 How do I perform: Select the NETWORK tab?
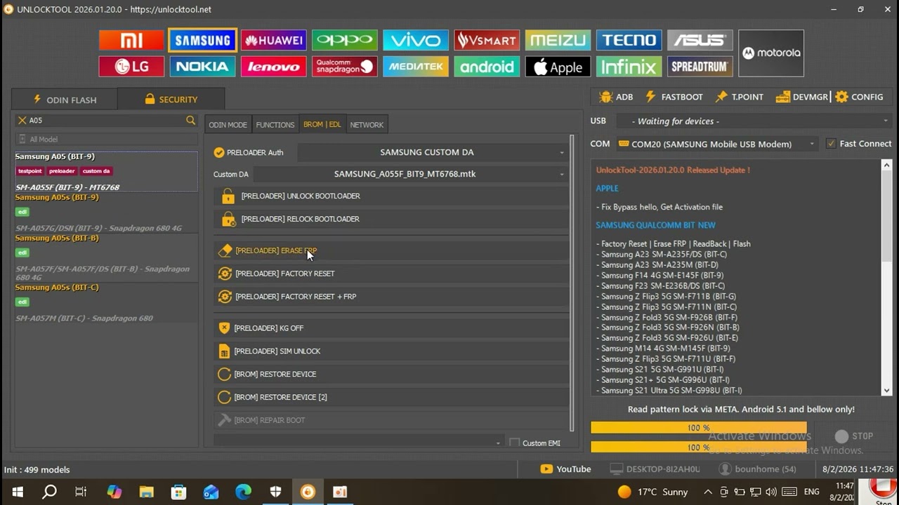[x=367, y=125]
